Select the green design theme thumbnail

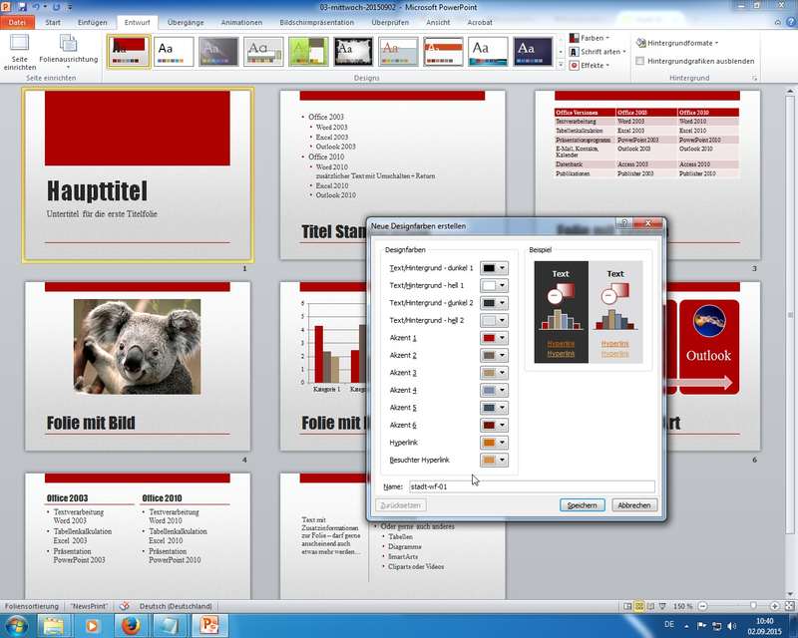[308, 51]
